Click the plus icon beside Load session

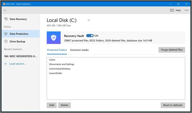(5, 64)
